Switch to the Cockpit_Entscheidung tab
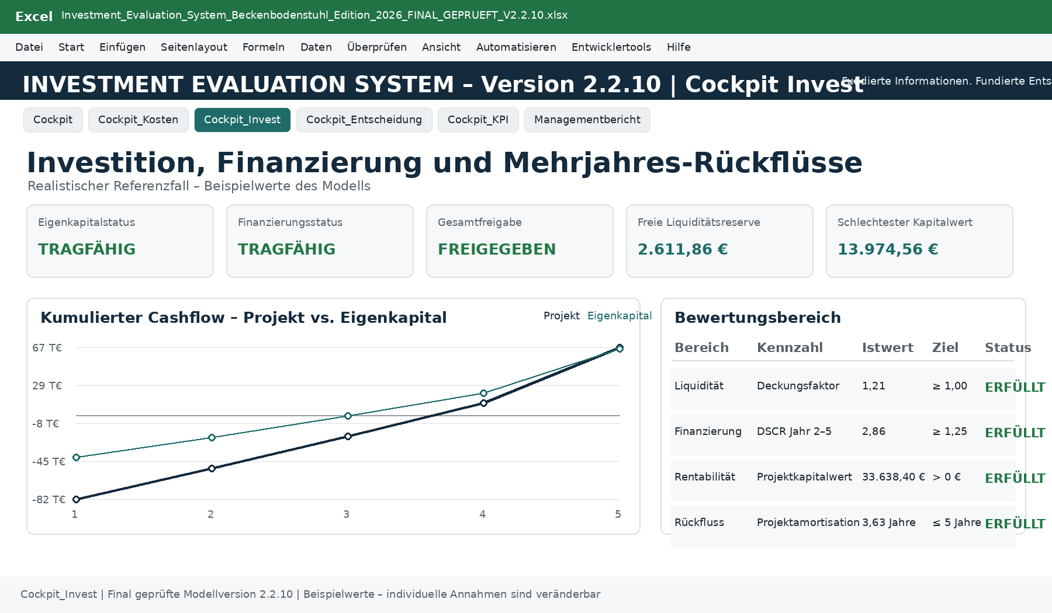Viewport: 1052px width, 613px height. 364,120
